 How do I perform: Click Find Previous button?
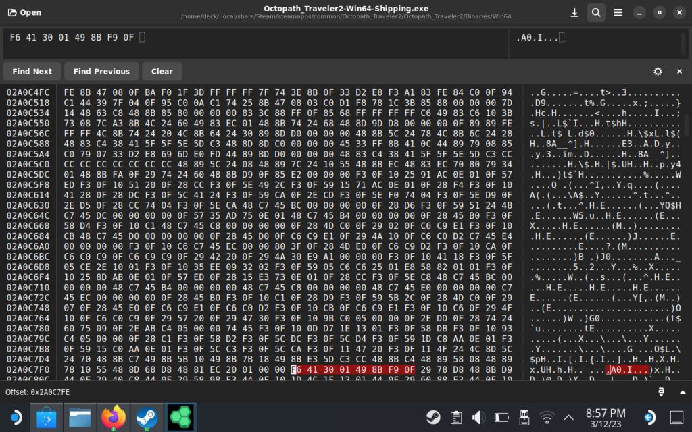pos(101,71)
